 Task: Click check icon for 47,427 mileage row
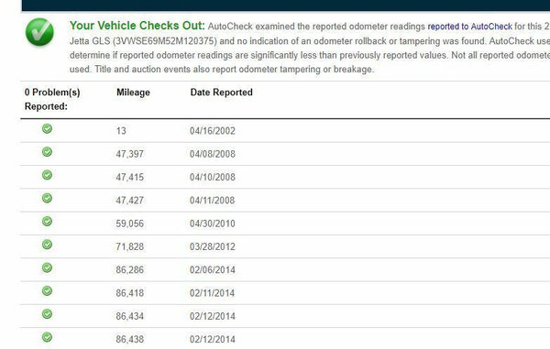(47, 198)
